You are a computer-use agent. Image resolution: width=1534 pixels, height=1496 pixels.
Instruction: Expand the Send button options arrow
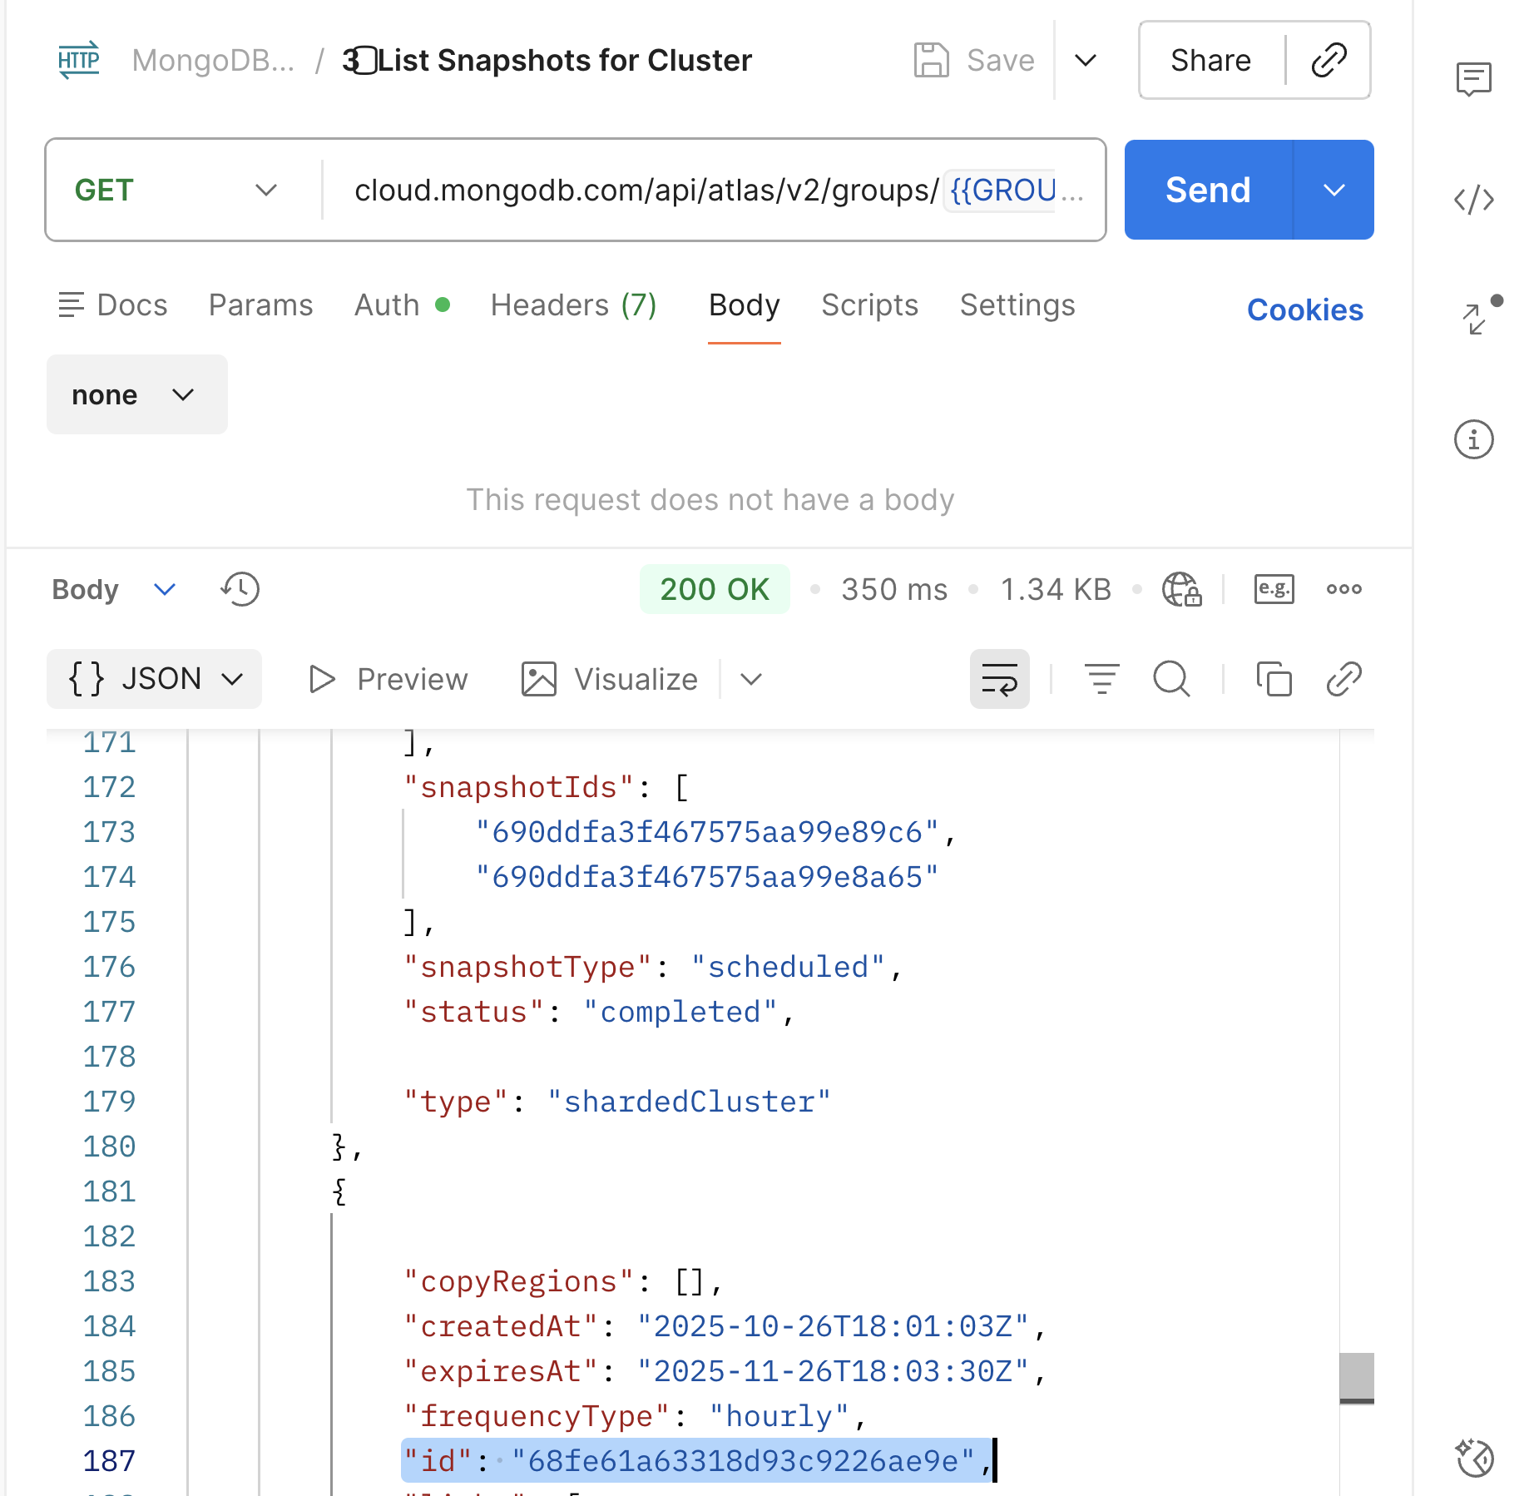1334,191
